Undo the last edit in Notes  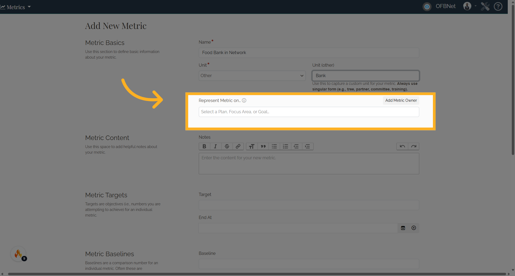point(402,146)
